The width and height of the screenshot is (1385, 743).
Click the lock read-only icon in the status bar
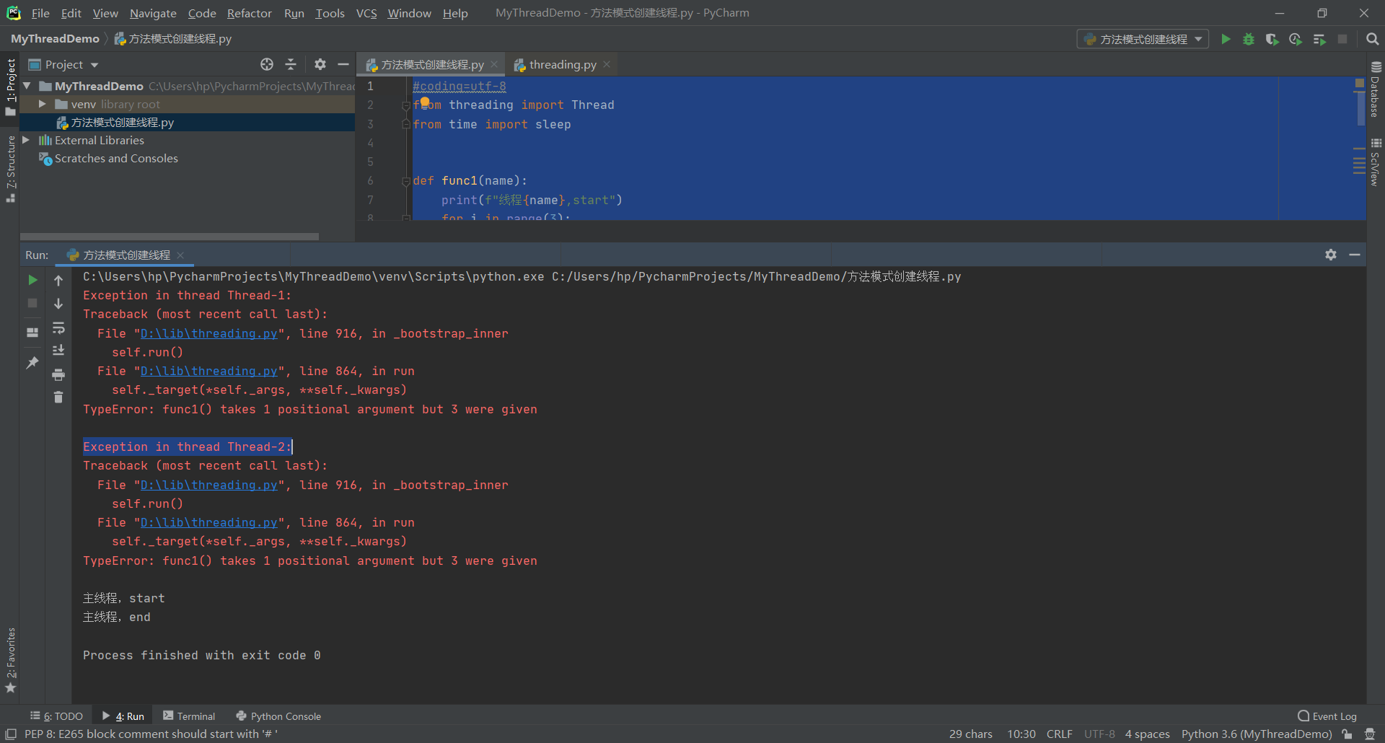(1347, 734)
